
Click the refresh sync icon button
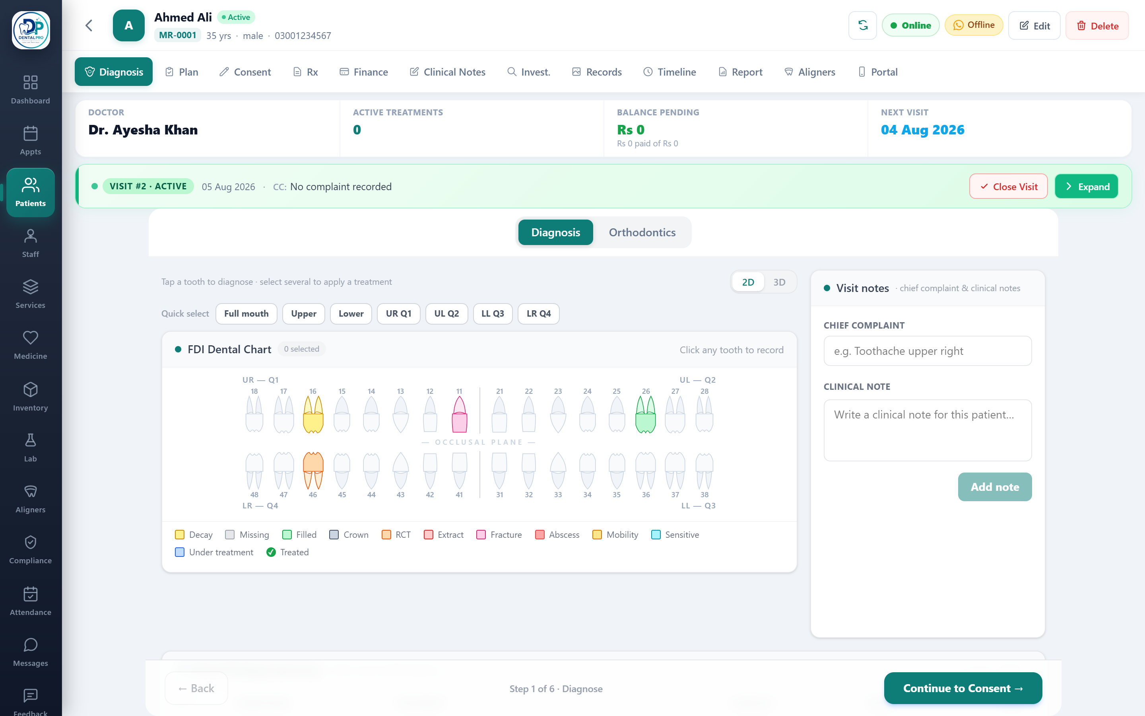[x=863, y=25]
